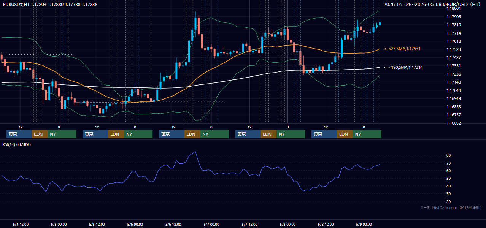Click the 5/7 12:00 time axis label
The width and height of the screenshot is (486, 228).
tap(249, 225)
